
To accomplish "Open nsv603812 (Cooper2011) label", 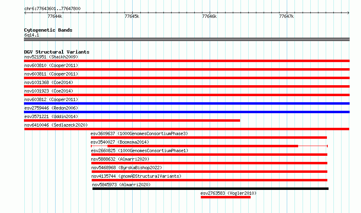I will [51, 99].
